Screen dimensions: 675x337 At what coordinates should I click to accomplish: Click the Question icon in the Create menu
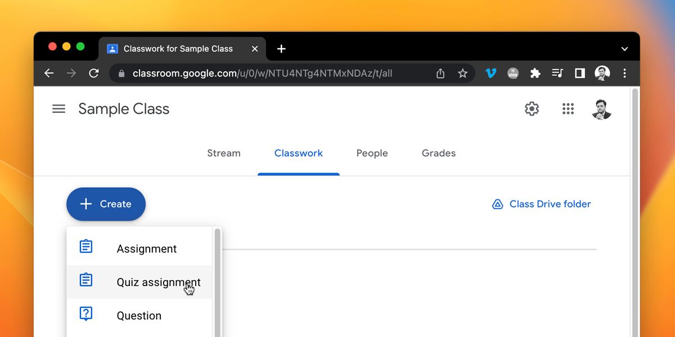tap(85, 314)
